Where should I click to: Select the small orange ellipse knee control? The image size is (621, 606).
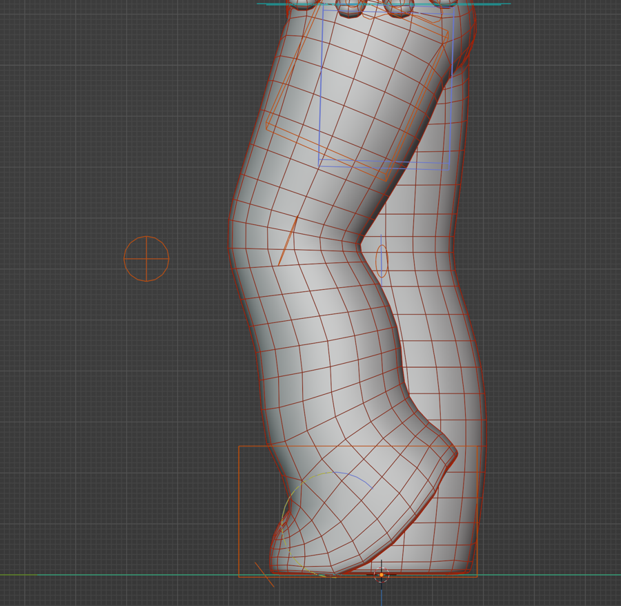(x=382, y=260)
